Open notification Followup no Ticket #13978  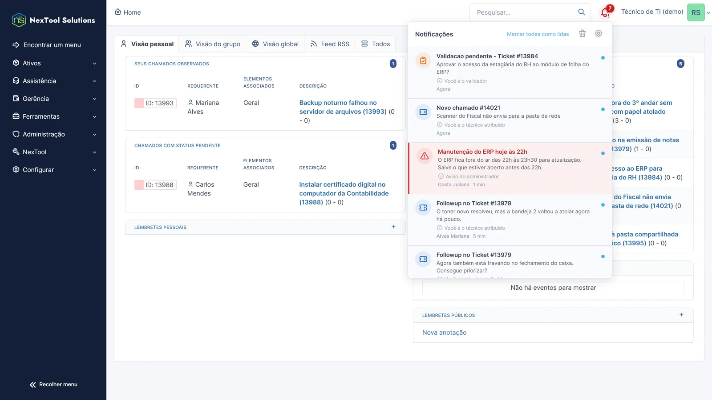point(510,220)
